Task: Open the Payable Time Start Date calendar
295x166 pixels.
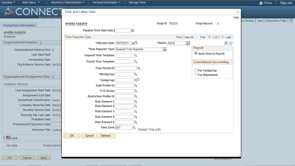Action: click(x=132, y=30)
